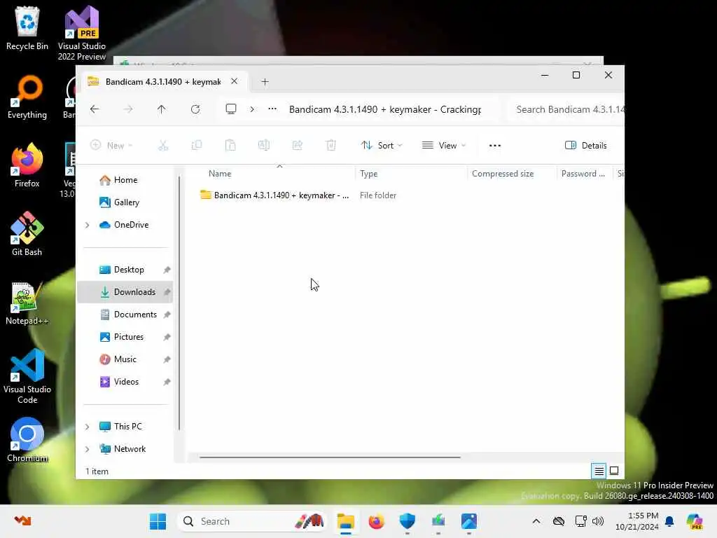This screenshot has width=717, height=538.
Task: Launch Visual Studio Code desktop shortcut
Action: 27,376
